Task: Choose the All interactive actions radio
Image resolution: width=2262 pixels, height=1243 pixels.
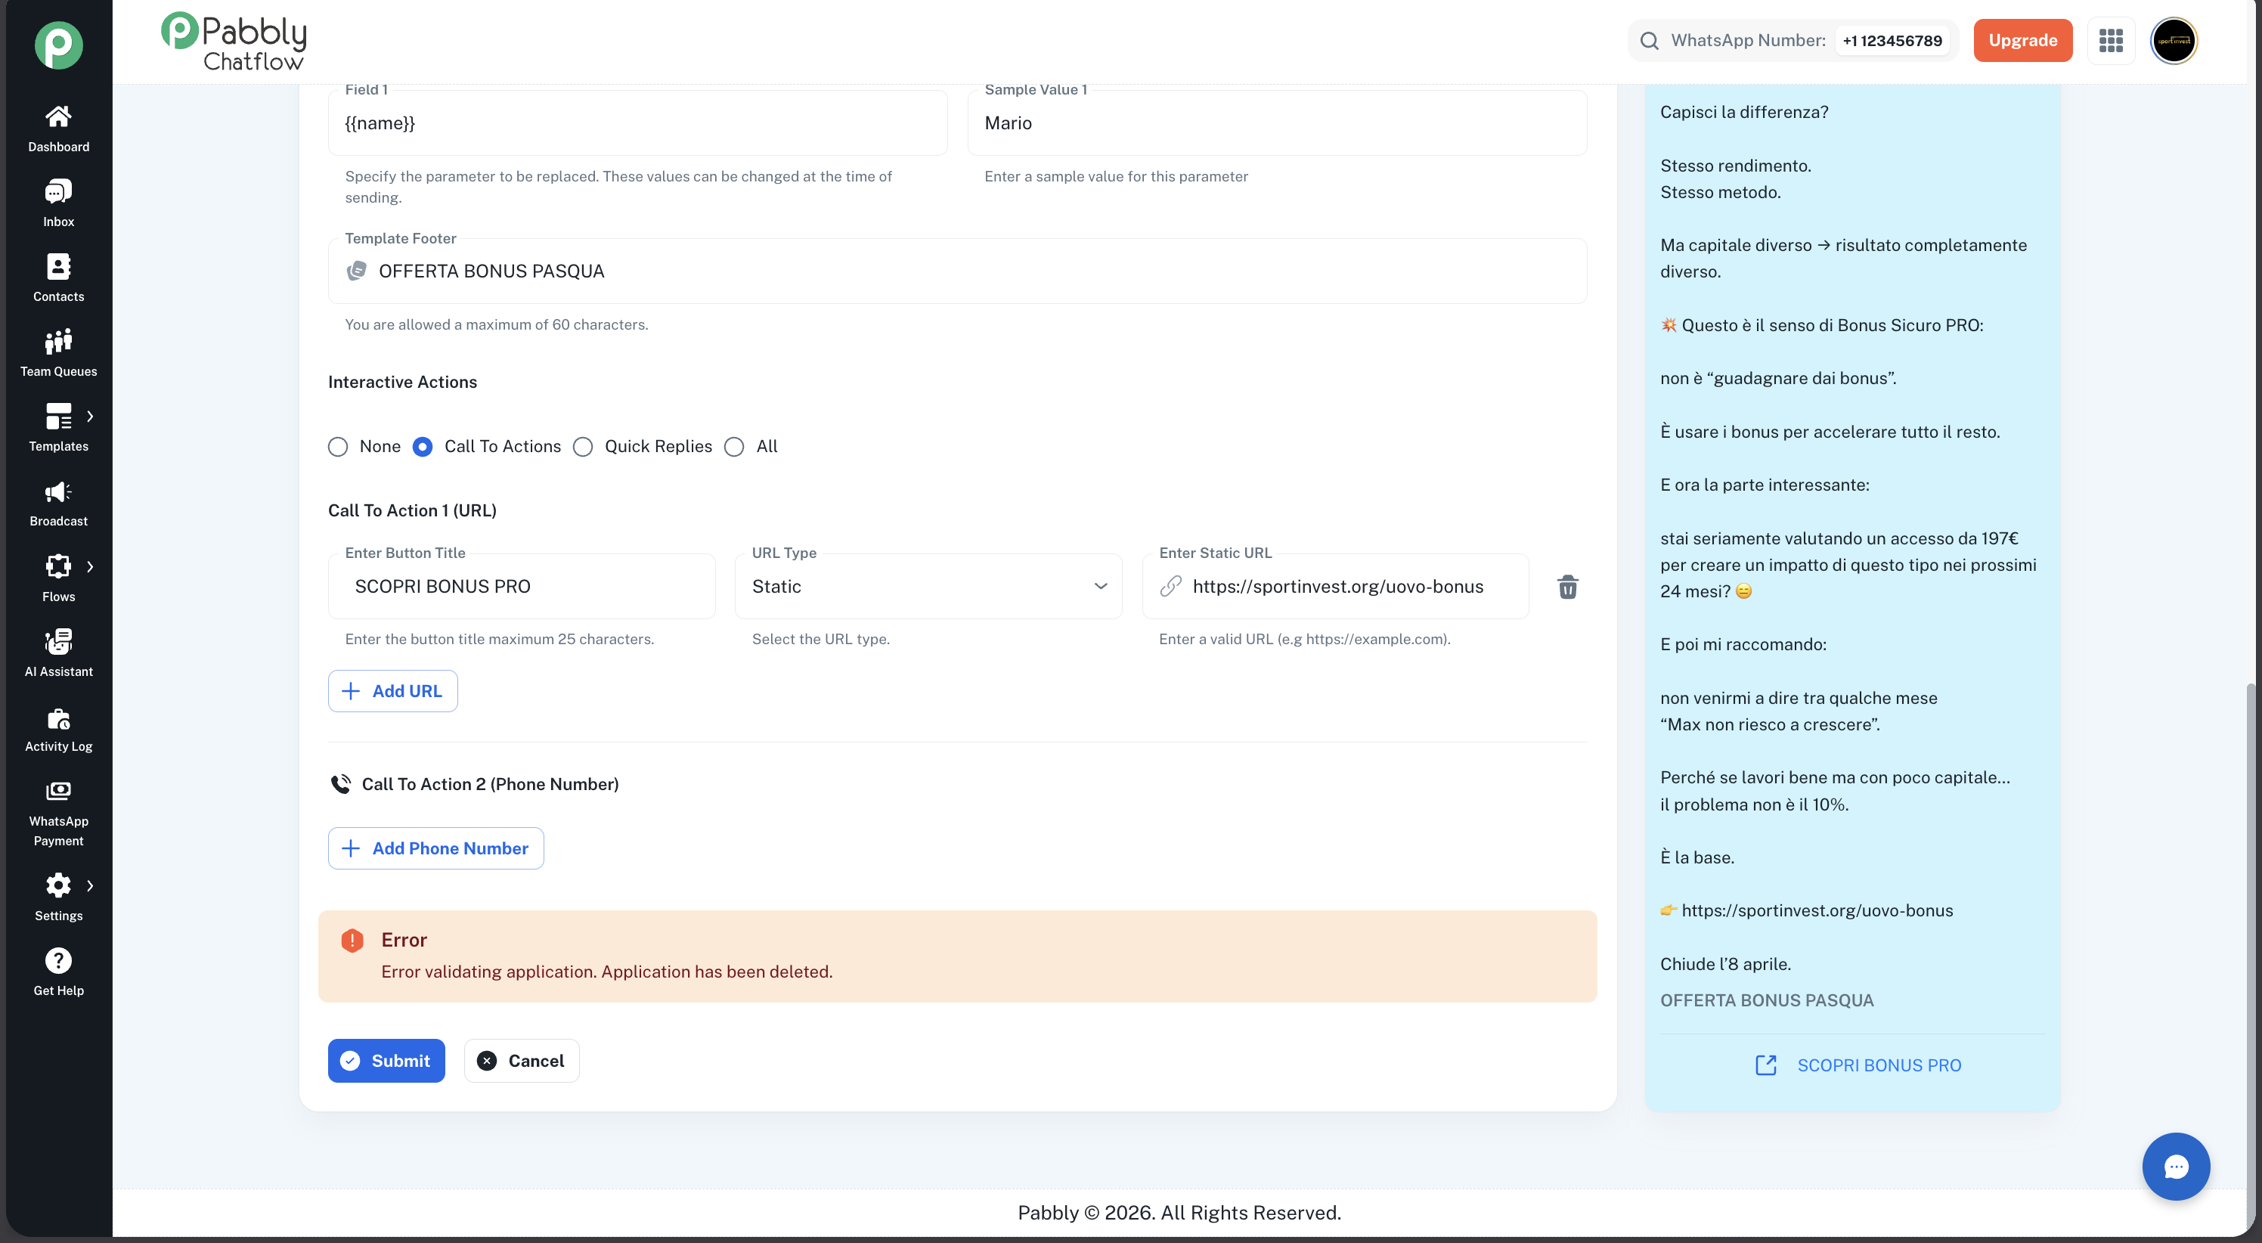Action: [x=734, y=446]
